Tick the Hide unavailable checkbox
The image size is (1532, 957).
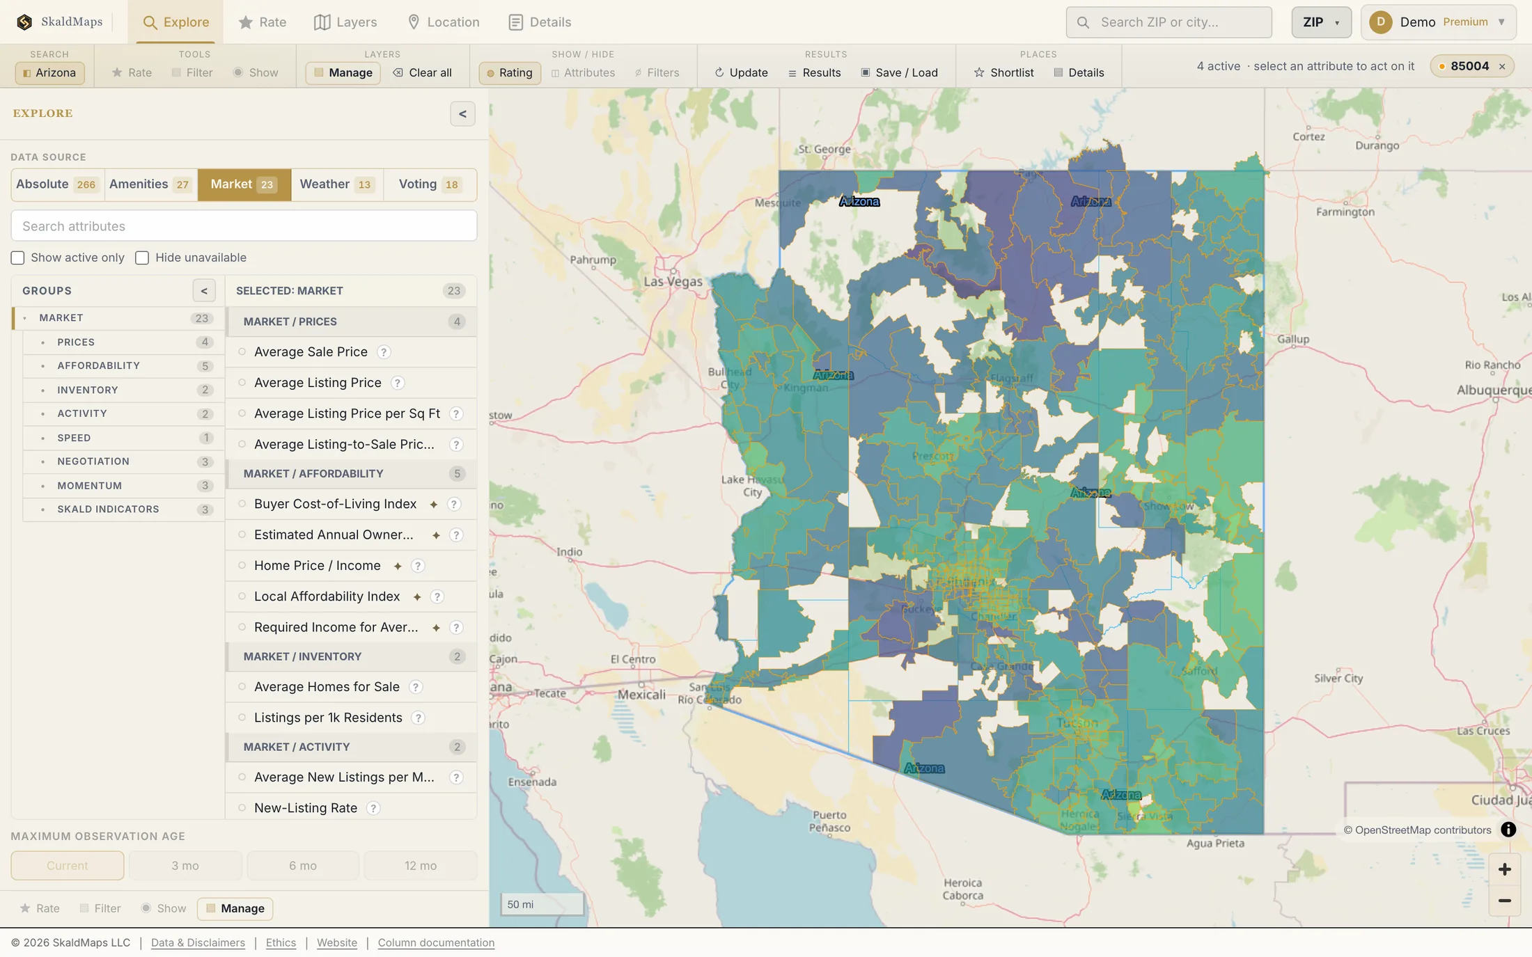click(142, 258)
